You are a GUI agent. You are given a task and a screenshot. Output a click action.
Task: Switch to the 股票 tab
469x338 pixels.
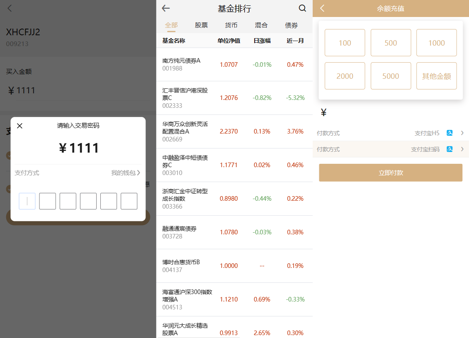(x=202, y=25)
